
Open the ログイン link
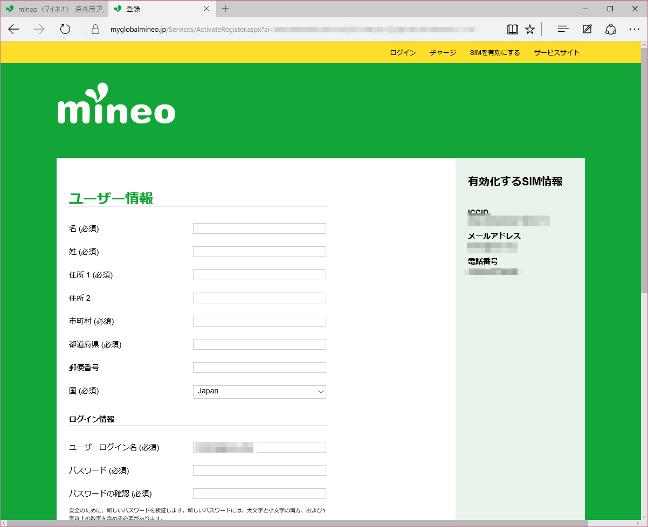[403, 52]
